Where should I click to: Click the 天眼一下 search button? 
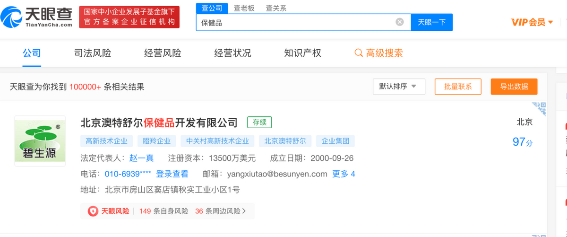click(431, 22)
